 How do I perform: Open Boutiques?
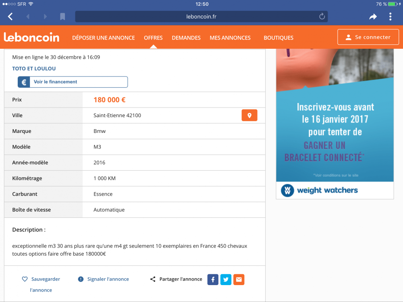click(x=278, y=38)
